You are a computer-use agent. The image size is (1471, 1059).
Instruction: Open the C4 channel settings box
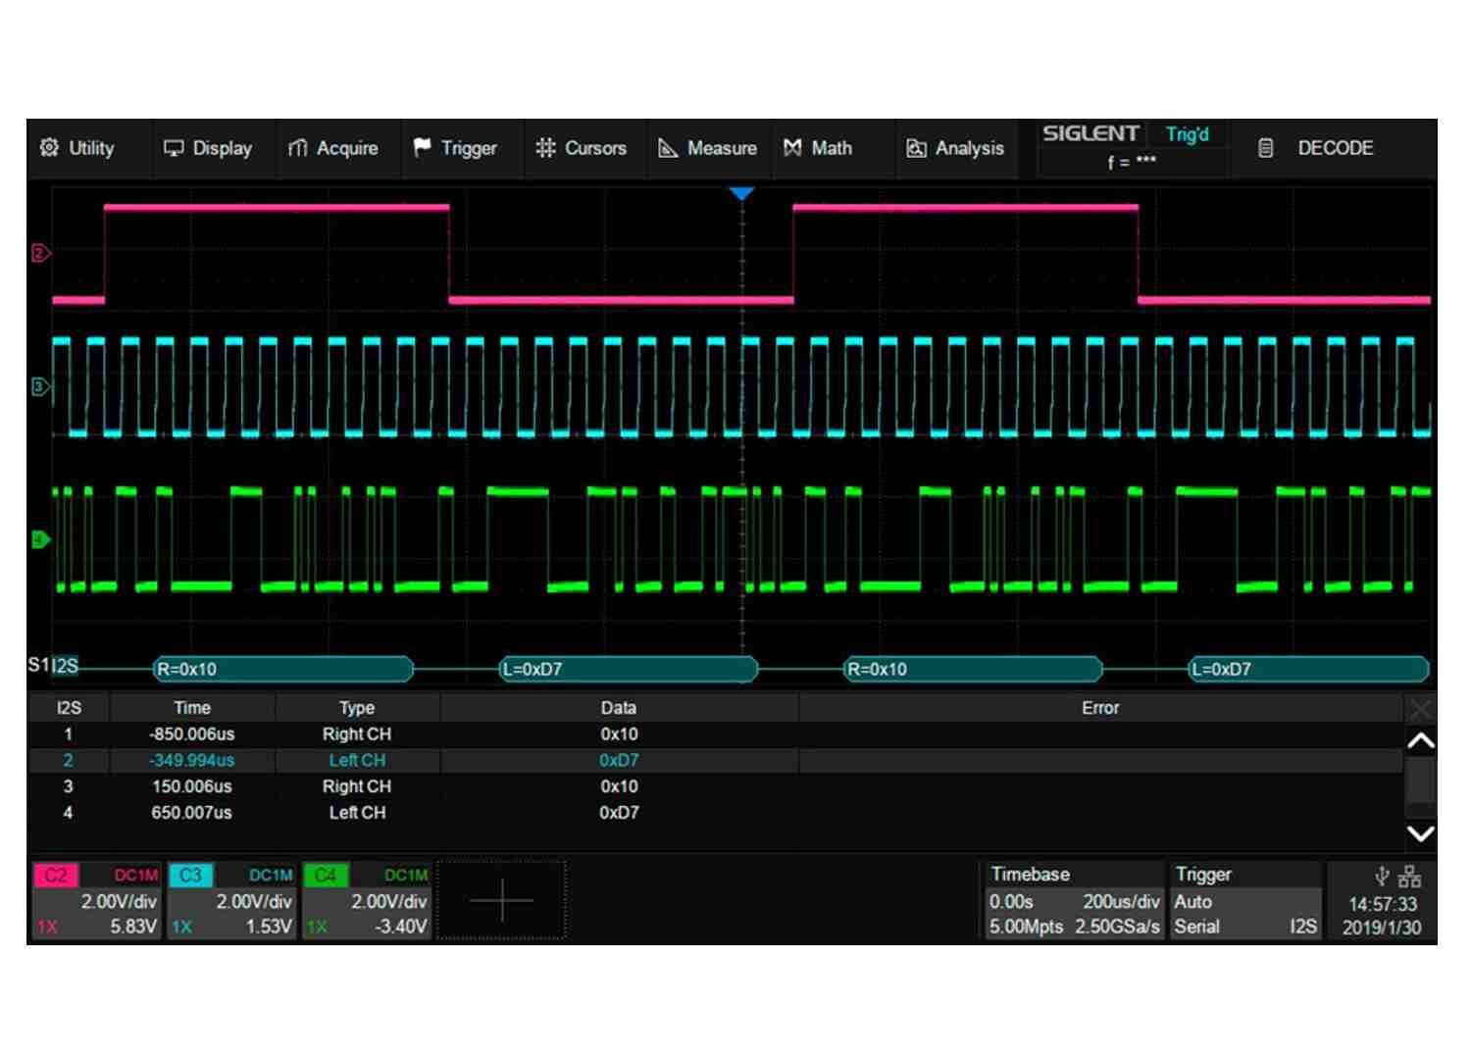pos(367,900)
